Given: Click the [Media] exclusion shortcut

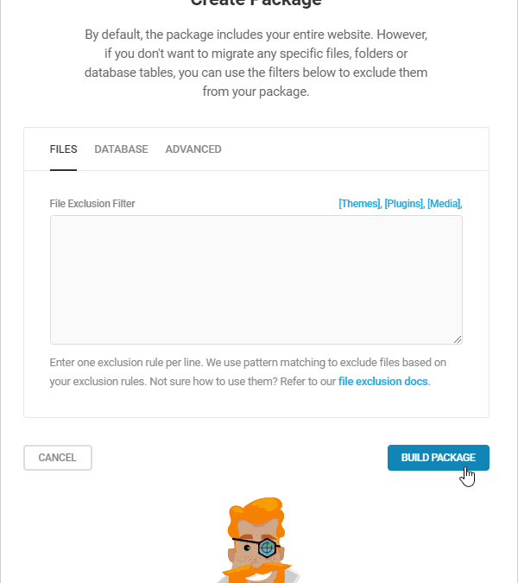Looking at the screenshot, I should tap(444, 204).
